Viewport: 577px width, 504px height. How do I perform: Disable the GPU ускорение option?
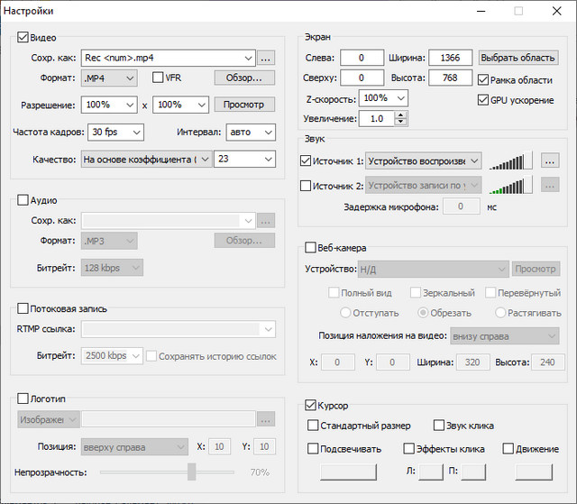click(x=482, y=99)
